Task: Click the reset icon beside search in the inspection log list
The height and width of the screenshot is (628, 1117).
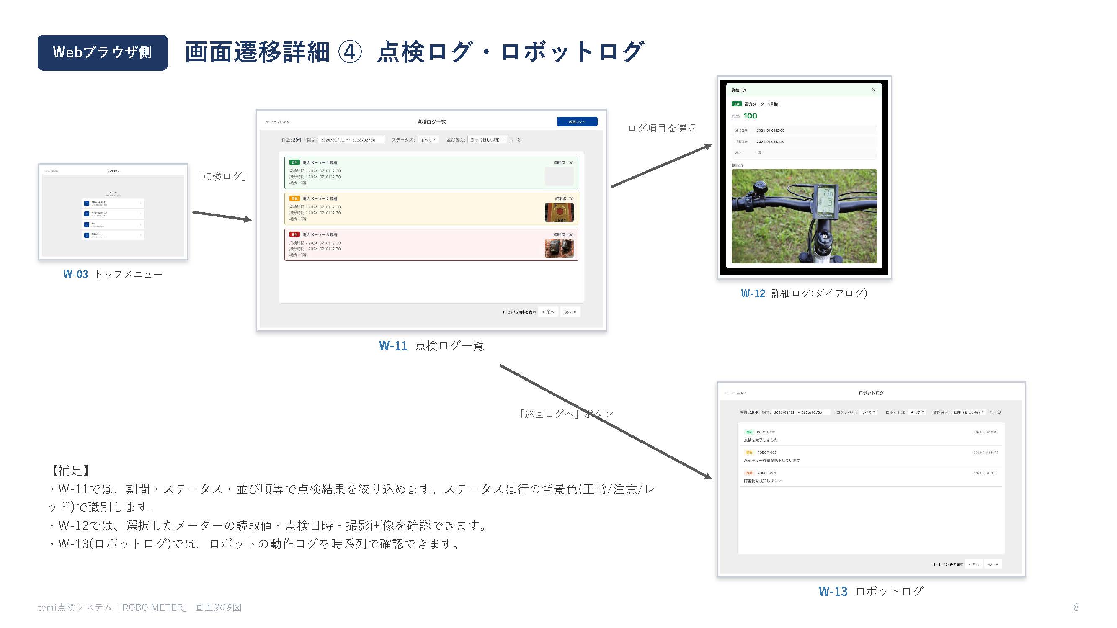Action: click(x=519, y=139)
